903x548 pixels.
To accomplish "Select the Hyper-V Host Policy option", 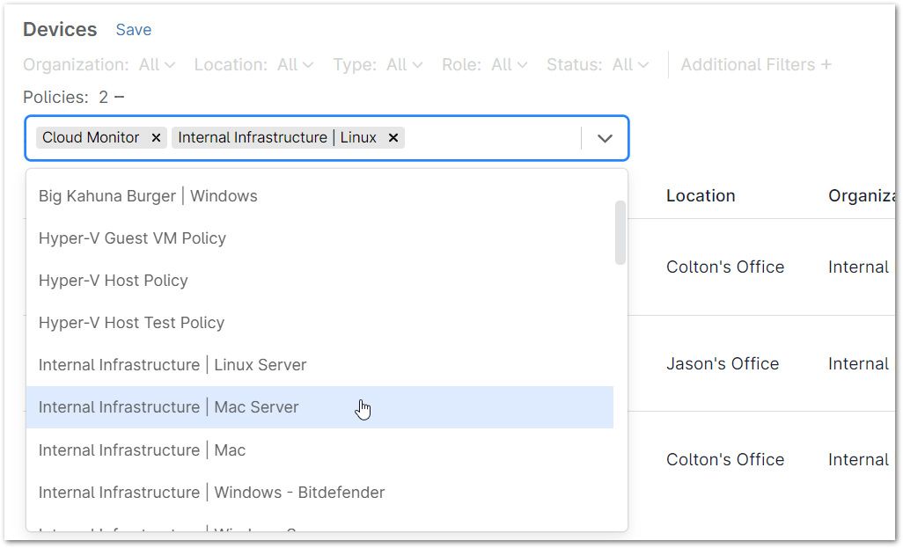I will [x=114, y=280].
